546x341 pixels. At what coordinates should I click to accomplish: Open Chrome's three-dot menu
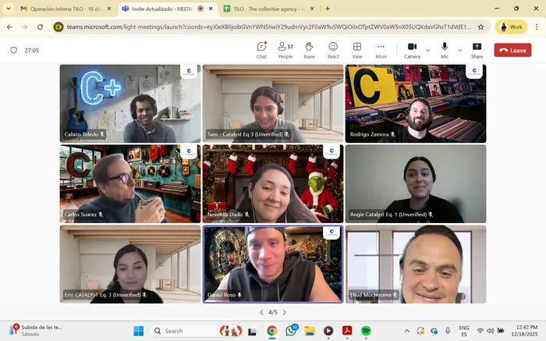(537, 27)
